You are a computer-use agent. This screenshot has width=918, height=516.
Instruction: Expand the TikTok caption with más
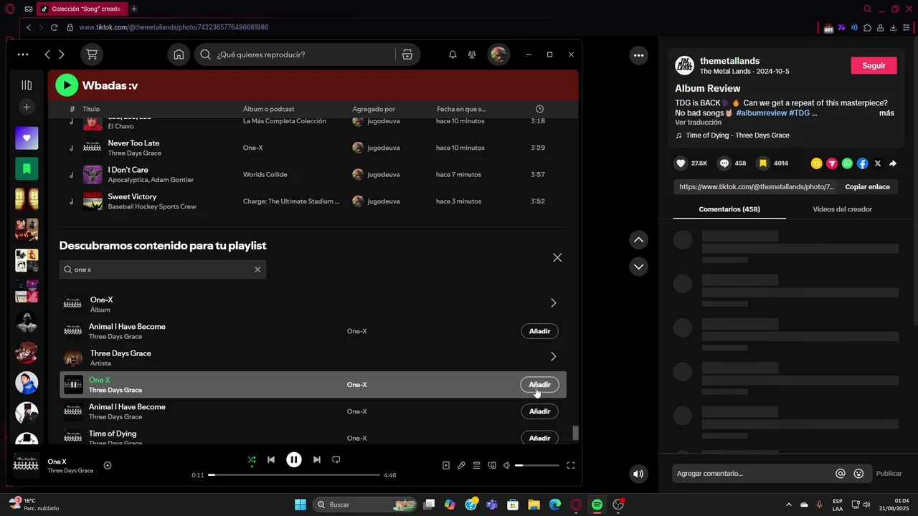(x=886, y=113)
